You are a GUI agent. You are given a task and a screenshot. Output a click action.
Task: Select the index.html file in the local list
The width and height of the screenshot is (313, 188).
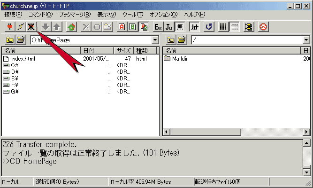click(23, 59)
